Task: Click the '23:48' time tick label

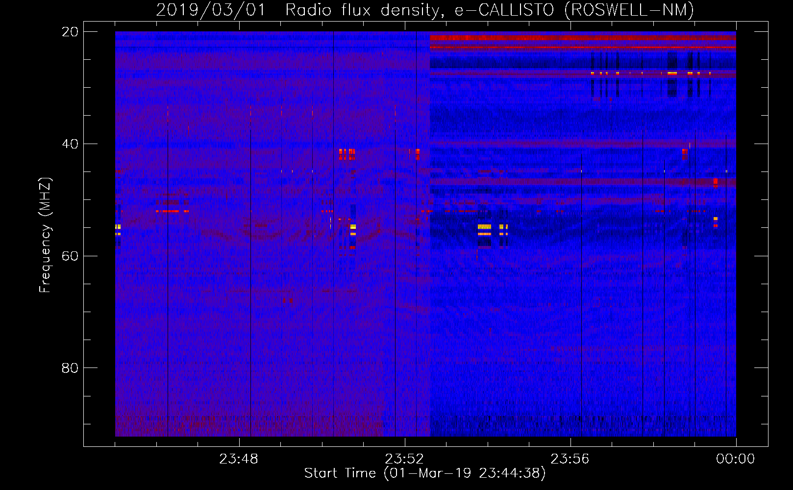Action: pos(239,459)
